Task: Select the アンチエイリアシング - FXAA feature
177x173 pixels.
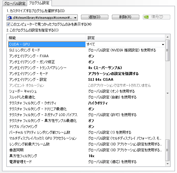Action: click(29, 56)
